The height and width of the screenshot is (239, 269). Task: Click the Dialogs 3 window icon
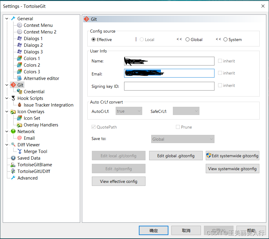20,52
